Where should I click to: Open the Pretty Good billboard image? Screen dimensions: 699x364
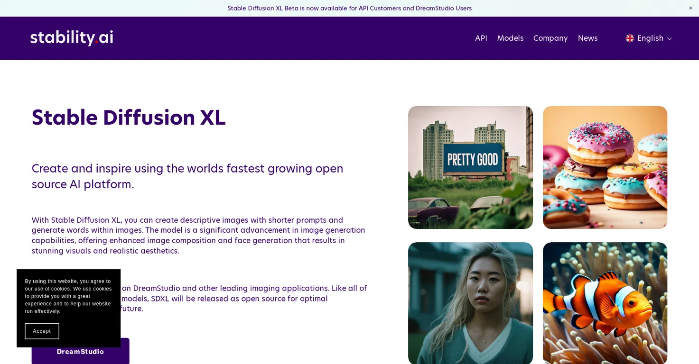(470, 167)
